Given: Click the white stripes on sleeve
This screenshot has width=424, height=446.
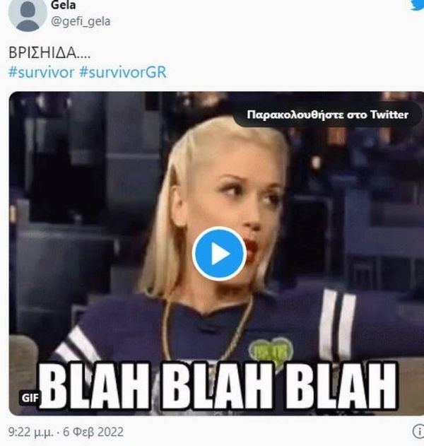Looking at the screenshot, I should click(338, 324).
